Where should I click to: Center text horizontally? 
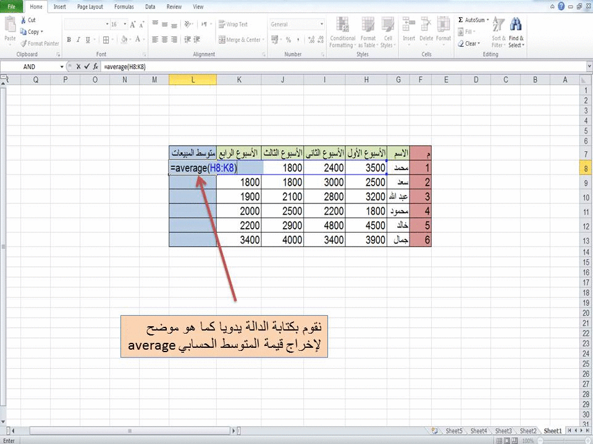click(164, 39)
